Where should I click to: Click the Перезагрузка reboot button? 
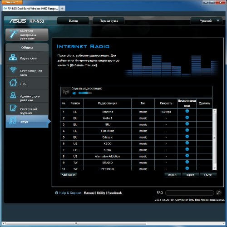(x=109, y=21)
